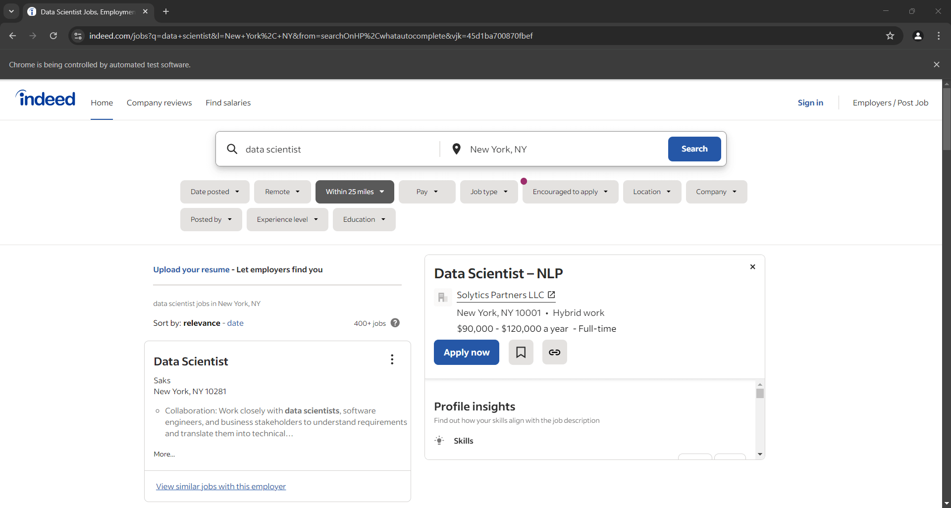
Task: Bookmark this page with the star icon
Action: point(890,36)
